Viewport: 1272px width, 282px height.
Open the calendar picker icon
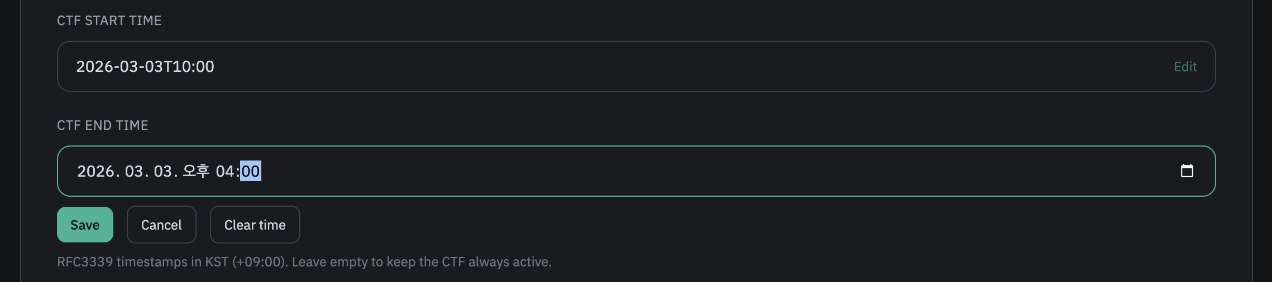click(x=1187, y=171)
